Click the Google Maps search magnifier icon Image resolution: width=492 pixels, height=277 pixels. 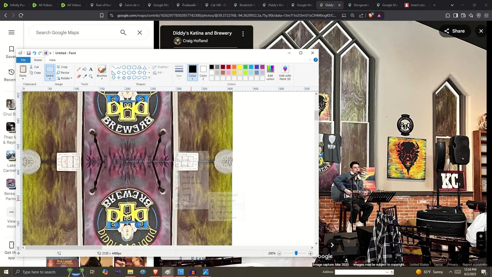pos(123,33)
